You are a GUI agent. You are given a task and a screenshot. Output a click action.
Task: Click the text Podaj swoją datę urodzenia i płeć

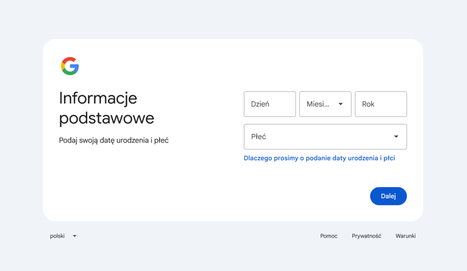pos(114,140)
